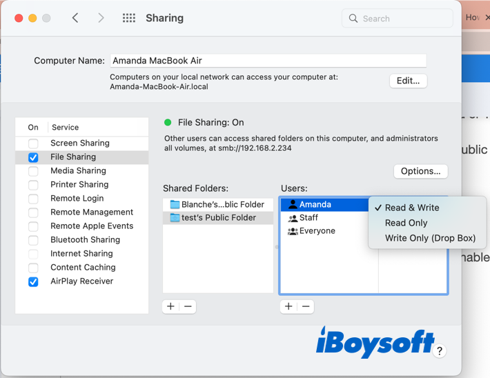
Task: Remove shared folder with minus button
Action: (x=188, y=306)
